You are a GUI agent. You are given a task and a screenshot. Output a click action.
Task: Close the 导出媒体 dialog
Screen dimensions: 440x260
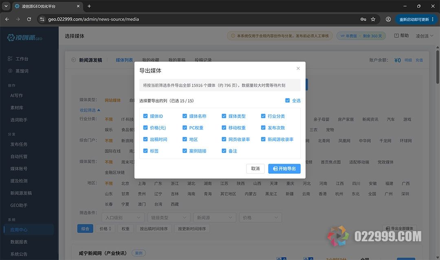[298, 68]
